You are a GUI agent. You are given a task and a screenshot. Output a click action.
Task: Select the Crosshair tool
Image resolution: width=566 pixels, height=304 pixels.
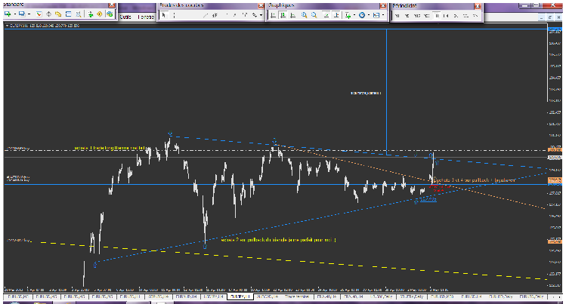(x=174, y=15)
